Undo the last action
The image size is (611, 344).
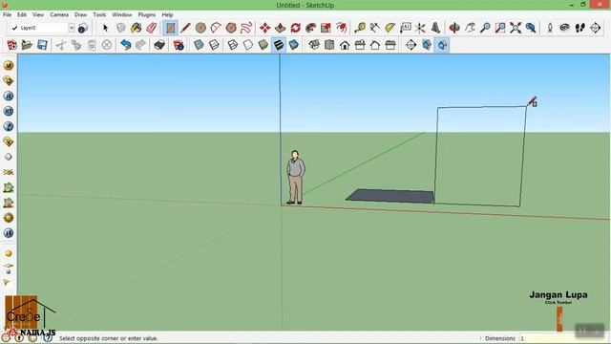click(x=125, y=45)
